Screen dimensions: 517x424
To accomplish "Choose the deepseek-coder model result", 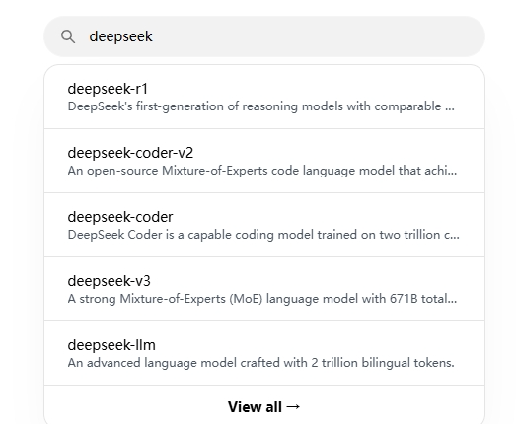I will [x=264, y=225].
